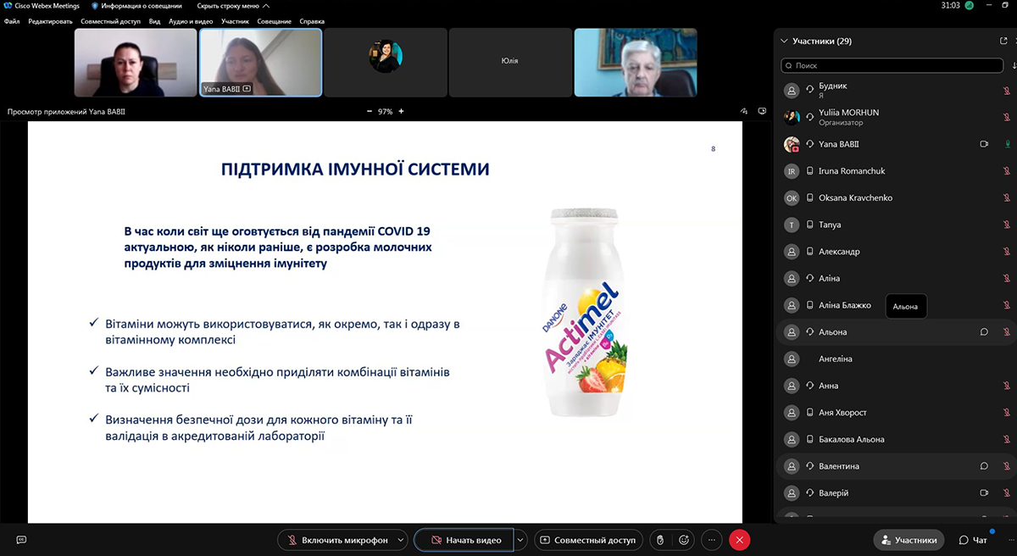Zoom in shared content with plus
This screenshot has height=556, width=1017.
point(401,111)
